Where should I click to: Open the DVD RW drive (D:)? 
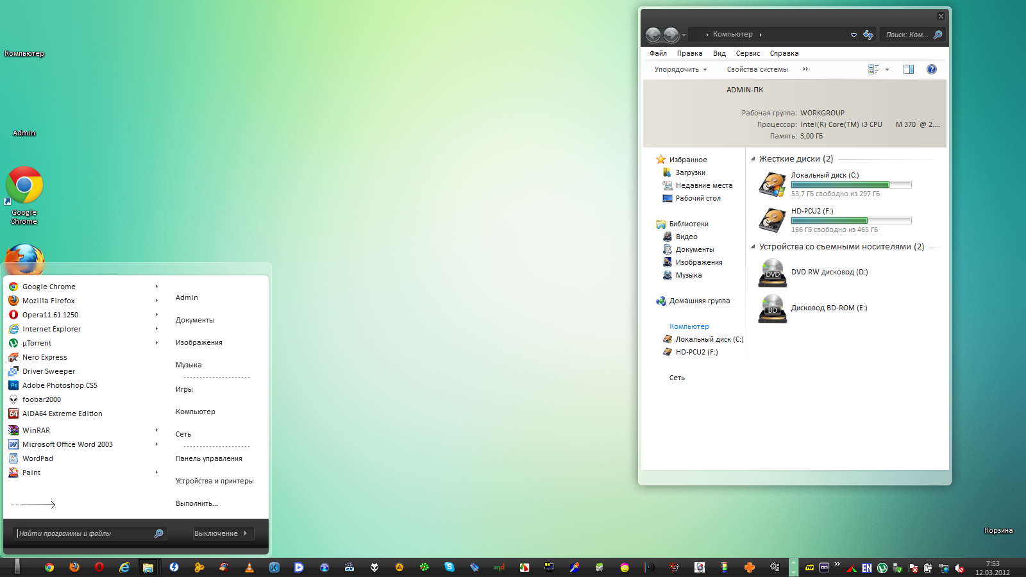click(x=772, y=272)
